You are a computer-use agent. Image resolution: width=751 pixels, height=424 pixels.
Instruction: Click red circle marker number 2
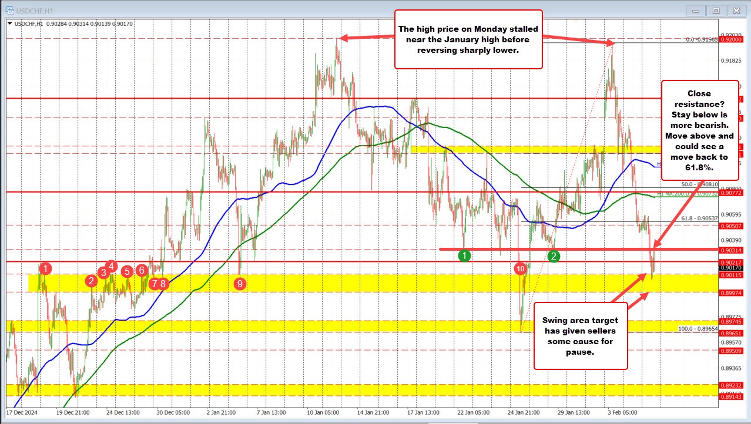(91, 281)
